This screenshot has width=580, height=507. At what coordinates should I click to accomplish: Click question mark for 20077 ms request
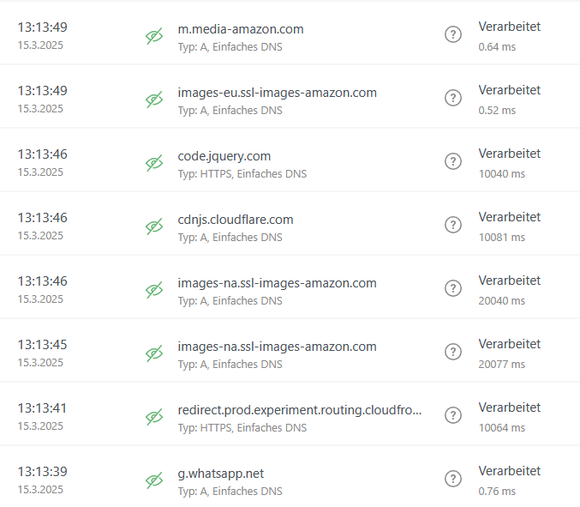tap(452, 352)
